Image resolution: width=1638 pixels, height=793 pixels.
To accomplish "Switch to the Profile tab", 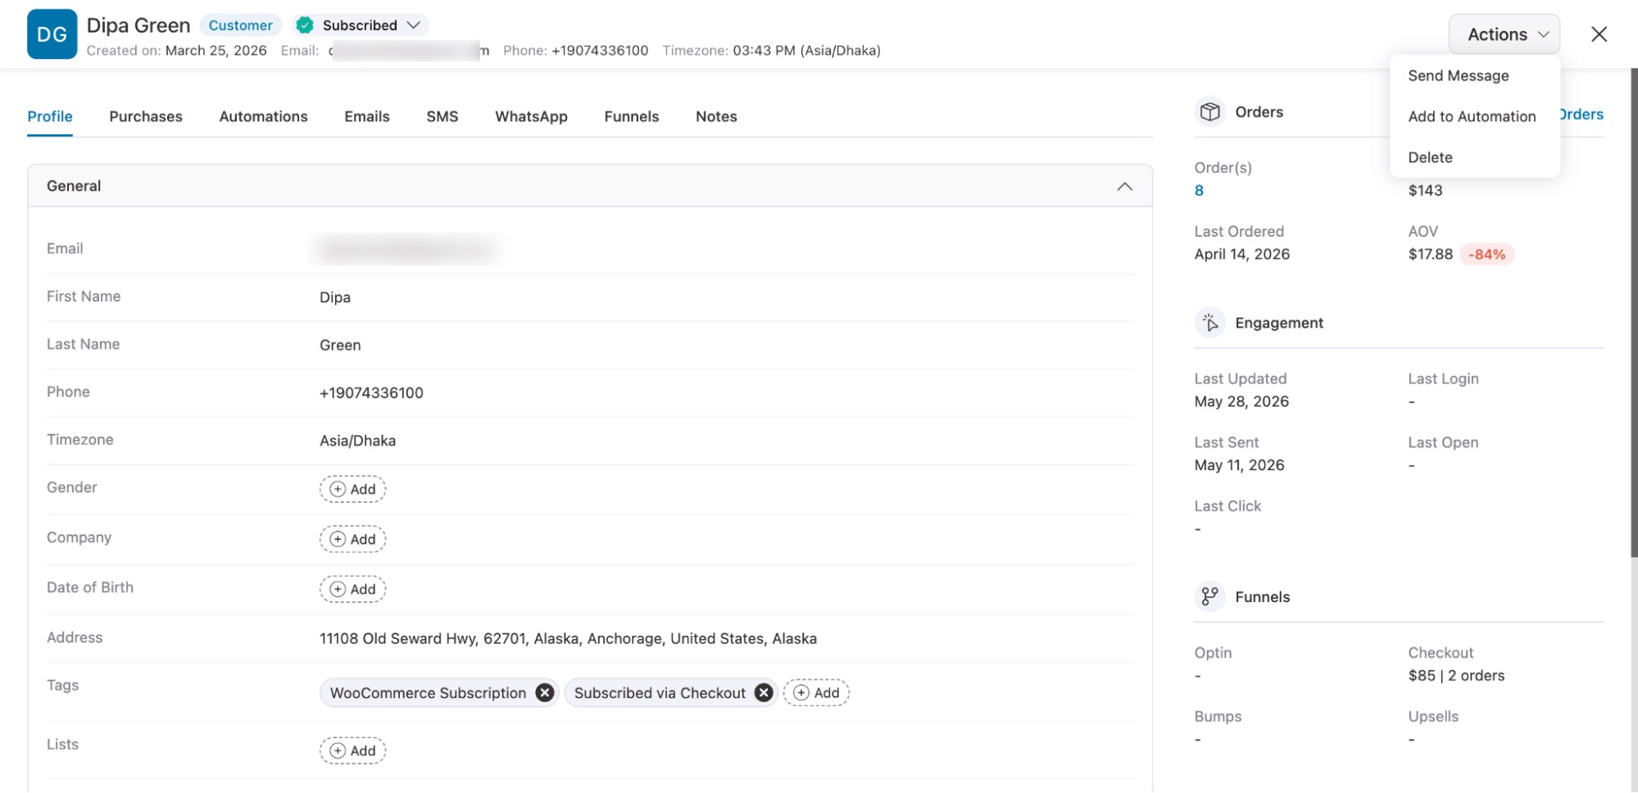I will (50, 116).
